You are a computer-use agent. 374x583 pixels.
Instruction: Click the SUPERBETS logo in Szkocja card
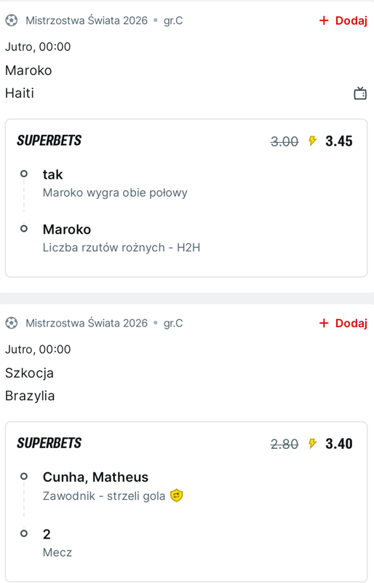[49, 443]
